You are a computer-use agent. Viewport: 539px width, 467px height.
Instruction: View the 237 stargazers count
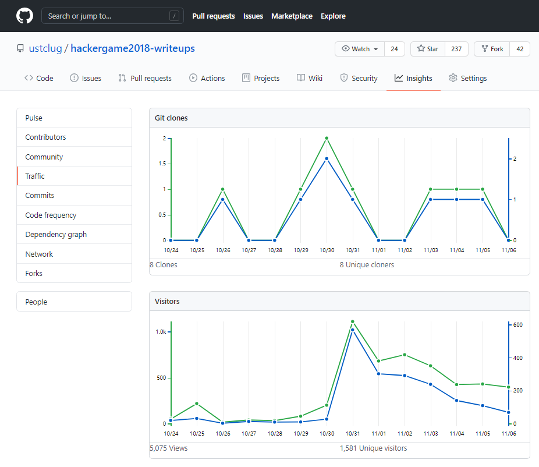pos(456,49)
